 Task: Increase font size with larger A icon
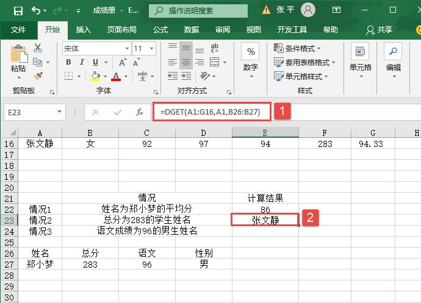123,62
